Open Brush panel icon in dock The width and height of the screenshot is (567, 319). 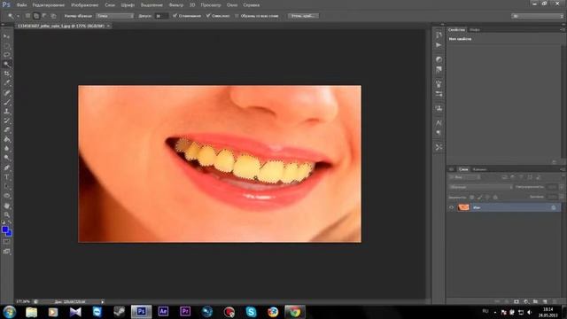439,84
